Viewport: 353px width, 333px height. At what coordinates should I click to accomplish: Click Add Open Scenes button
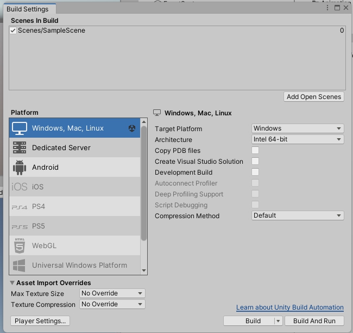314,97
